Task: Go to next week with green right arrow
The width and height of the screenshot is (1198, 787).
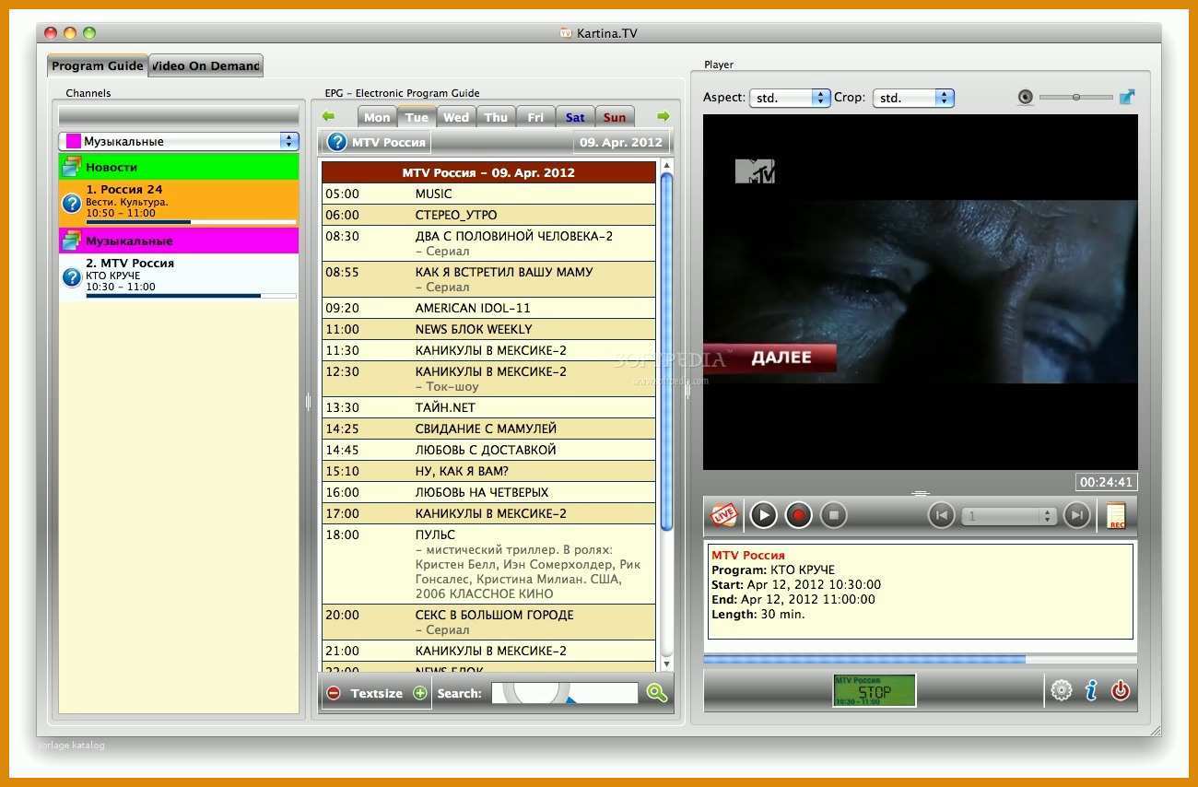Action: tap(663, 117)
